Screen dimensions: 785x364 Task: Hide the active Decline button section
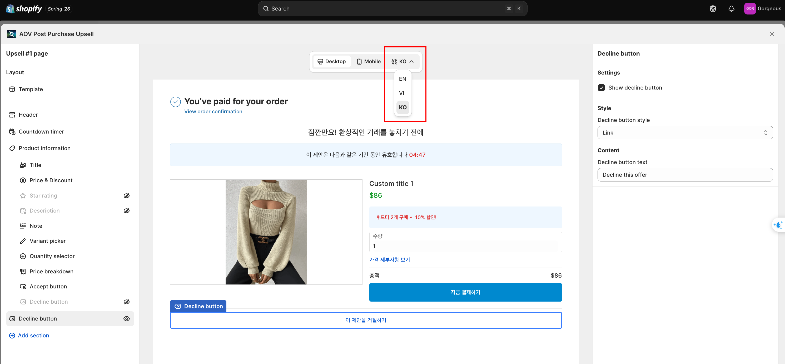126,319
